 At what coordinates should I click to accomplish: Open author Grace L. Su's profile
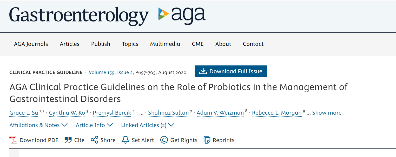tap(23, 113)
